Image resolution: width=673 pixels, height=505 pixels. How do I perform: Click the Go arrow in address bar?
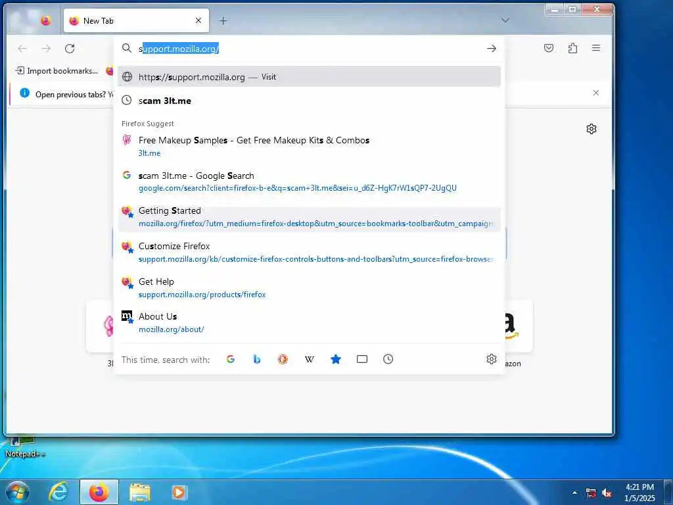click(492, 49)
